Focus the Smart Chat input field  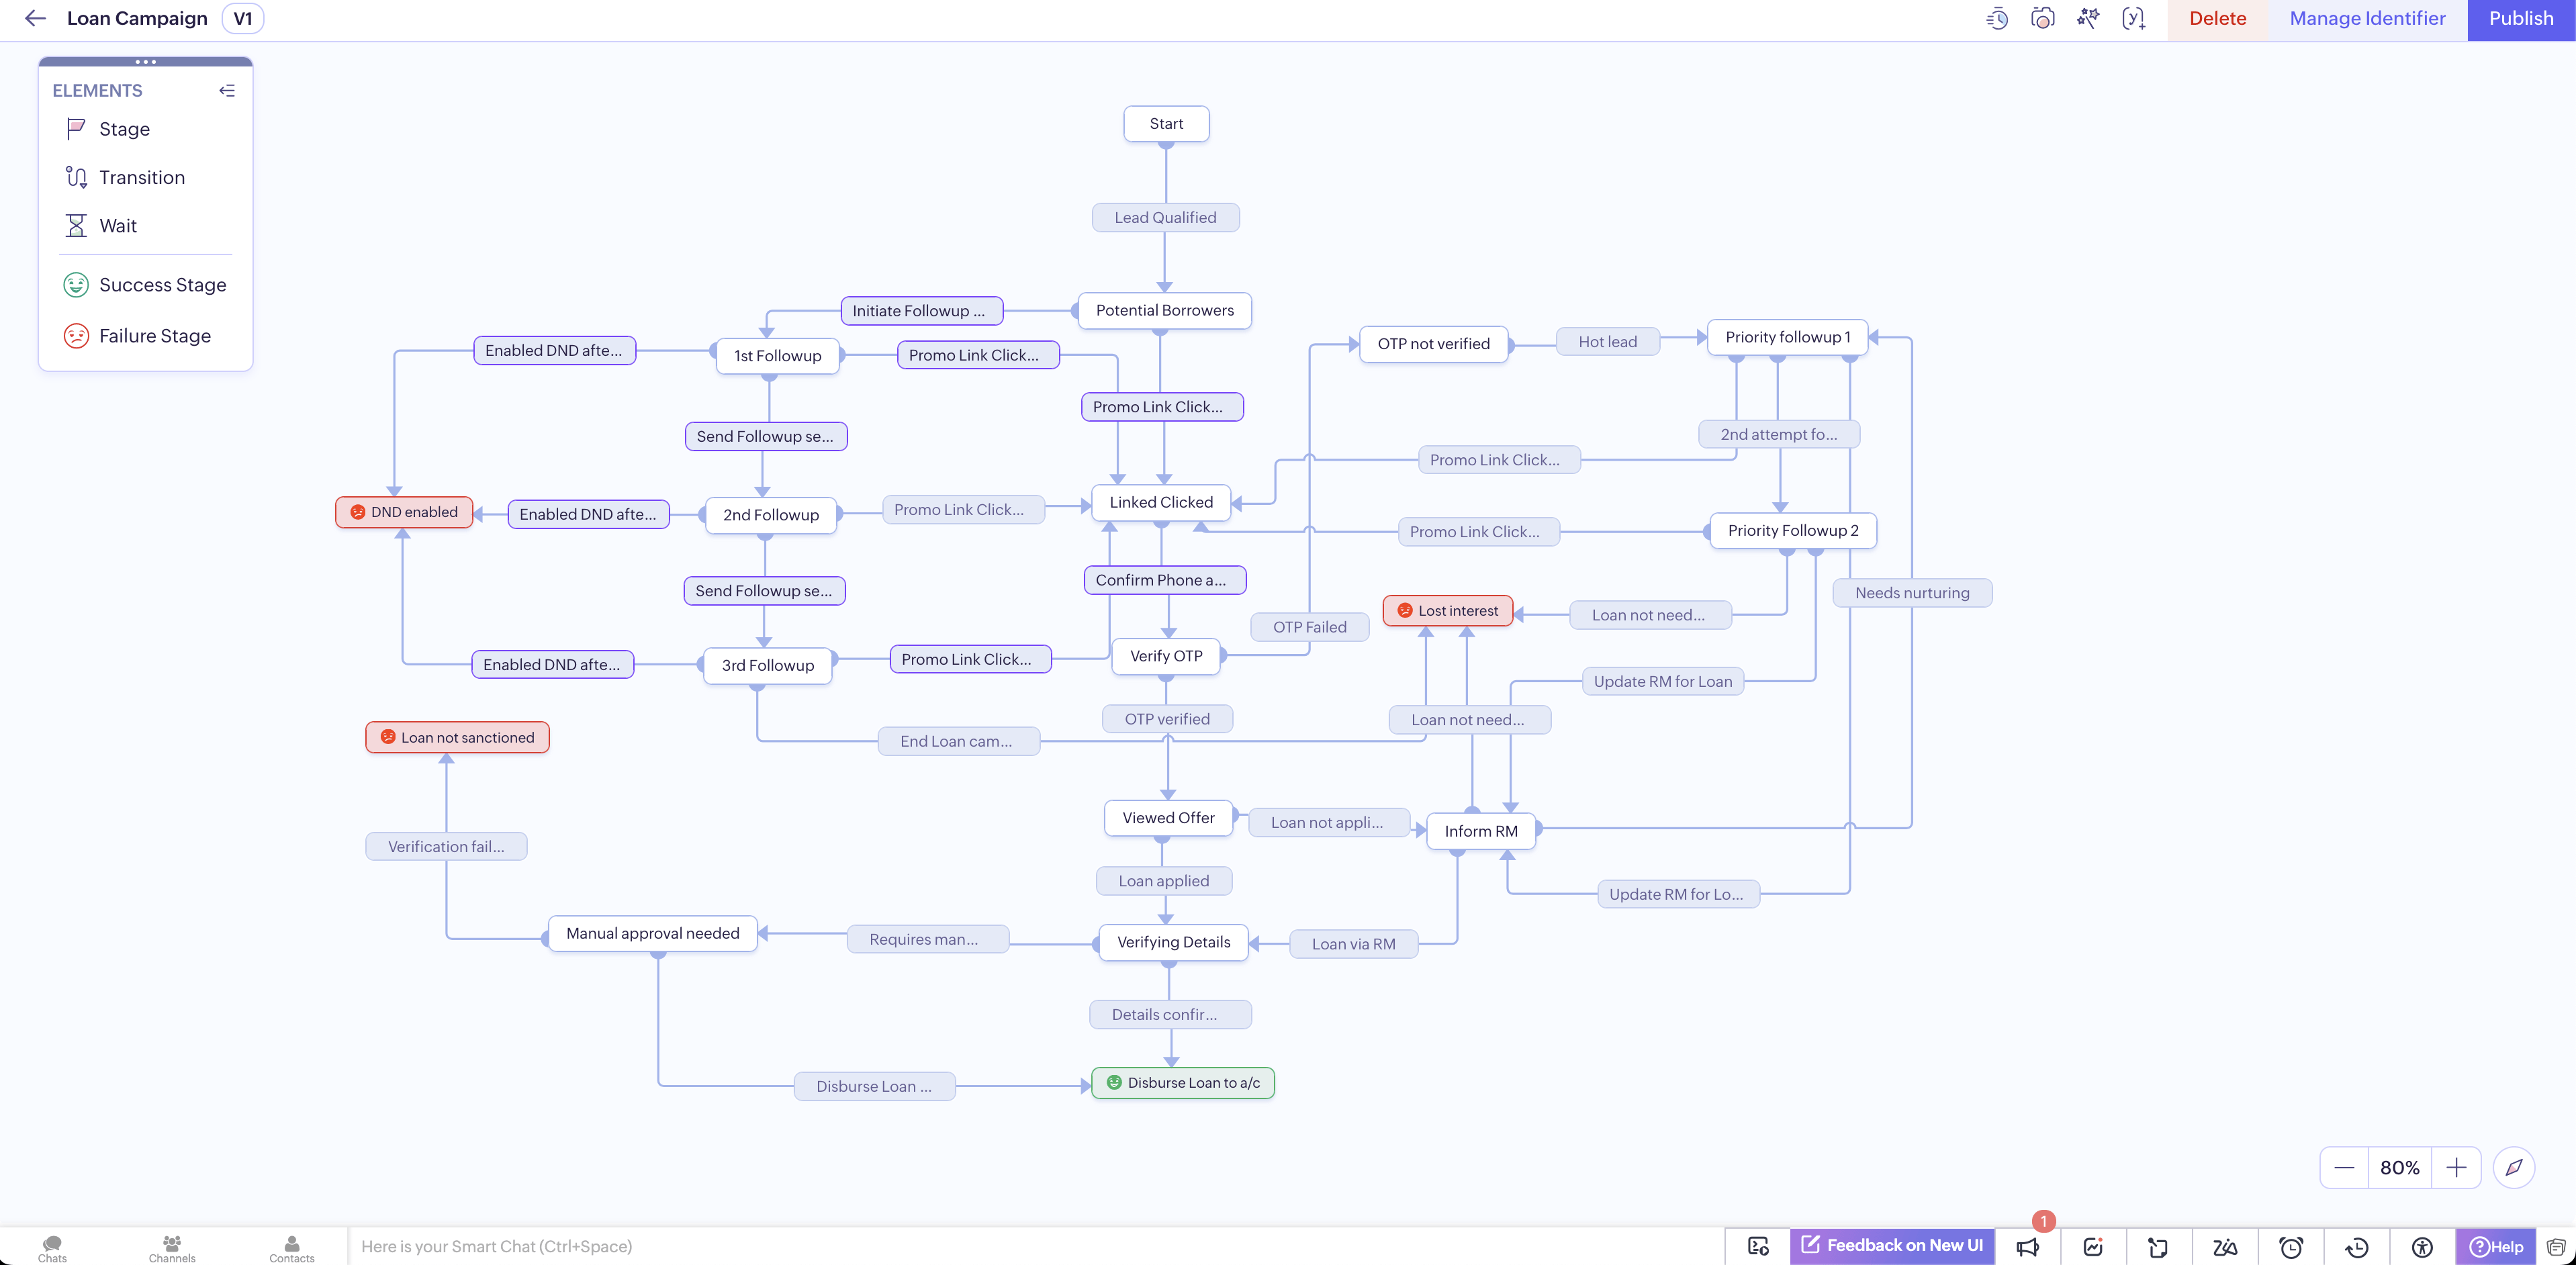(1035, 1246)
